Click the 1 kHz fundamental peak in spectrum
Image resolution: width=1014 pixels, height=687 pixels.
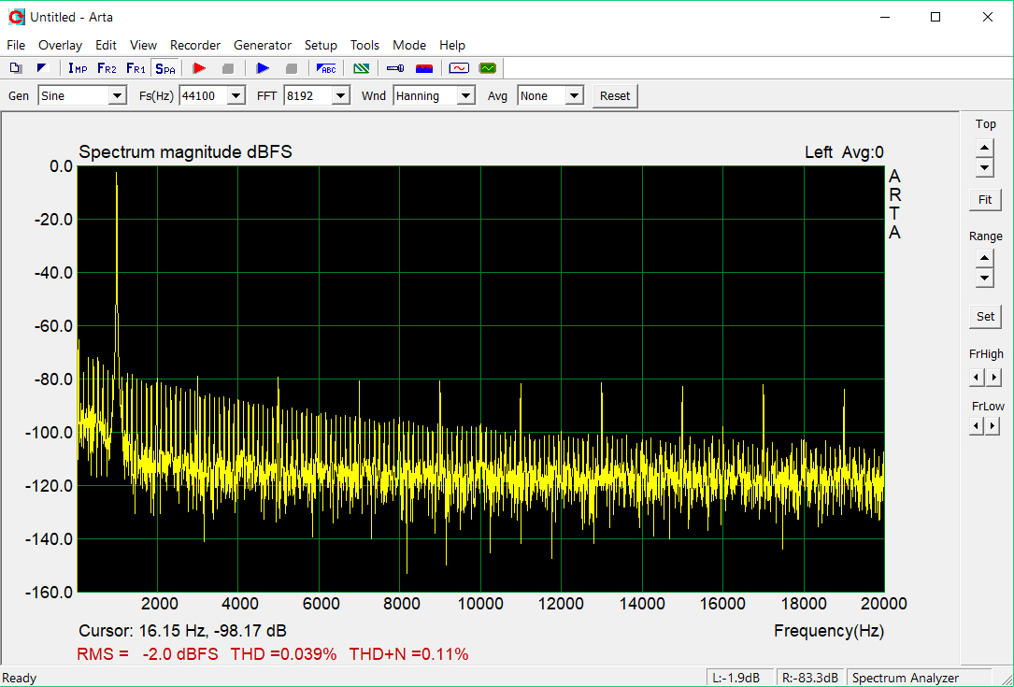(x=117, y=173)
